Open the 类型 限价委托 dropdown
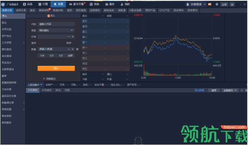This screenshot has height=145, width=248. pos(56,30)
